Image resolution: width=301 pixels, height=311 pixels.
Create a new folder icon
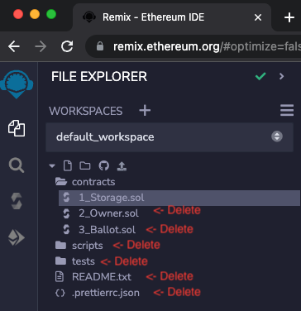pos(85,165)
